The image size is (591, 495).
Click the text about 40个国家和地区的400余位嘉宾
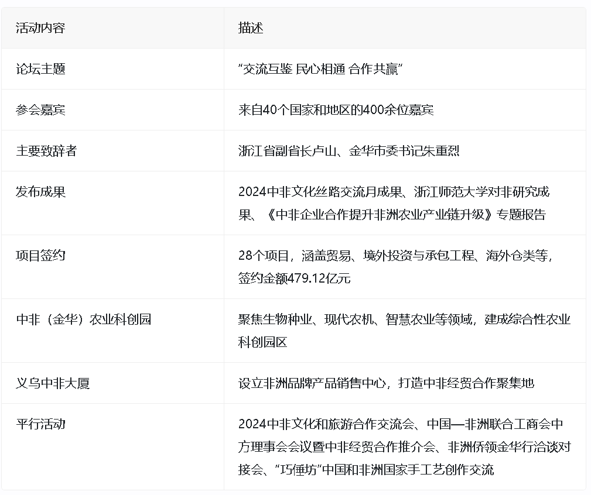336,110
